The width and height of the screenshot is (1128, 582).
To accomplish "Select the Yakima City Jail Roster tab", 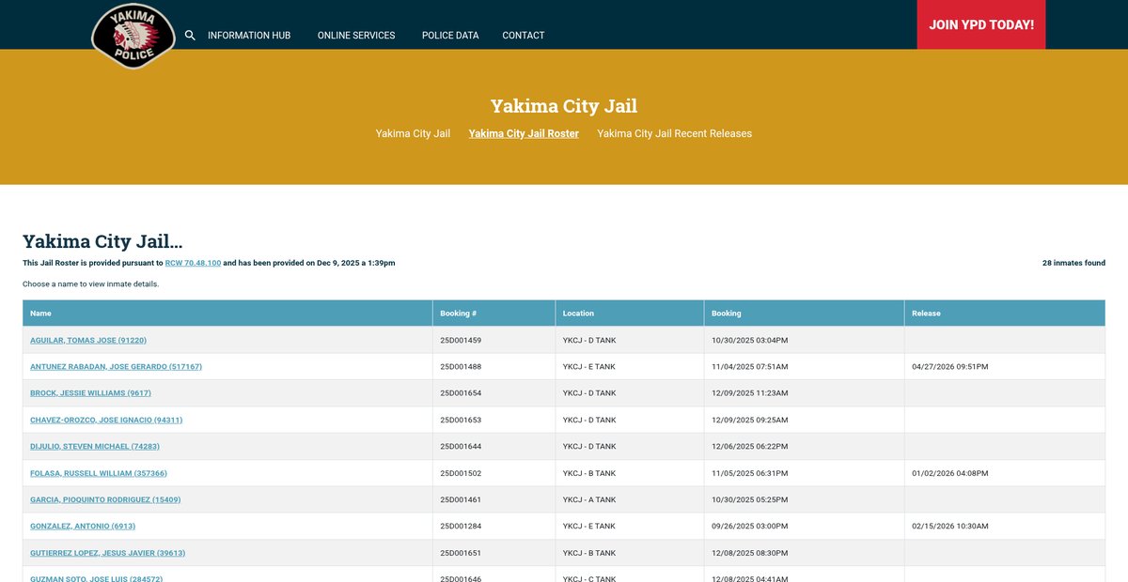I will tap(524, 133).
